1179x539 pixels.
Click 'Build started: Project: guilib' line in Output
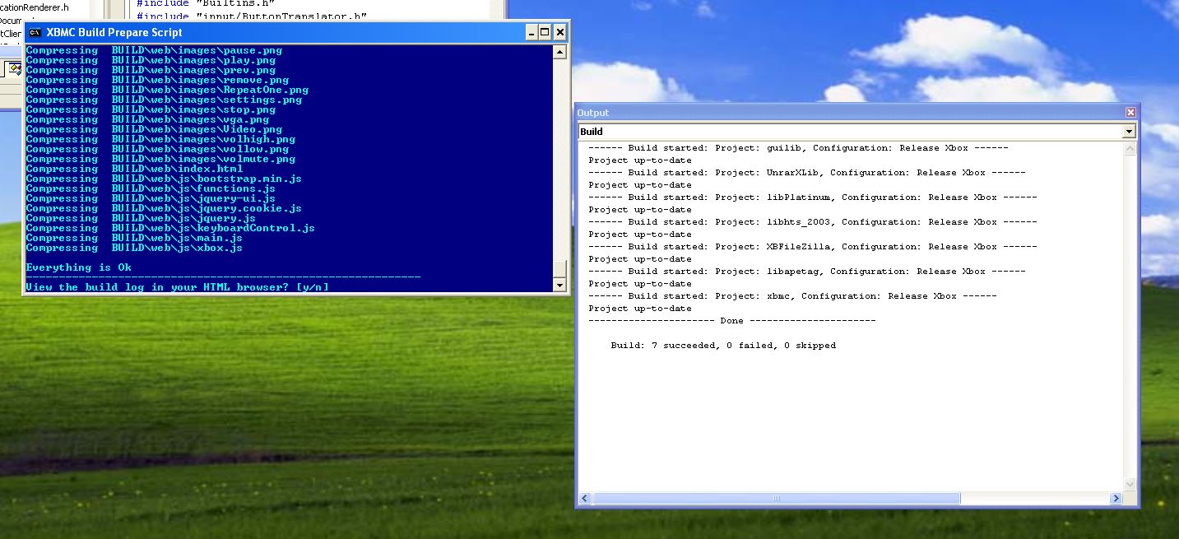click(x=798, y=148)
